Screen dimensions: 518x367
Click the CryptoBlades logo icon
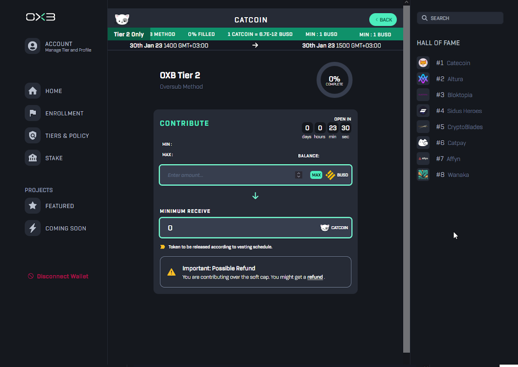click(423, 126)
